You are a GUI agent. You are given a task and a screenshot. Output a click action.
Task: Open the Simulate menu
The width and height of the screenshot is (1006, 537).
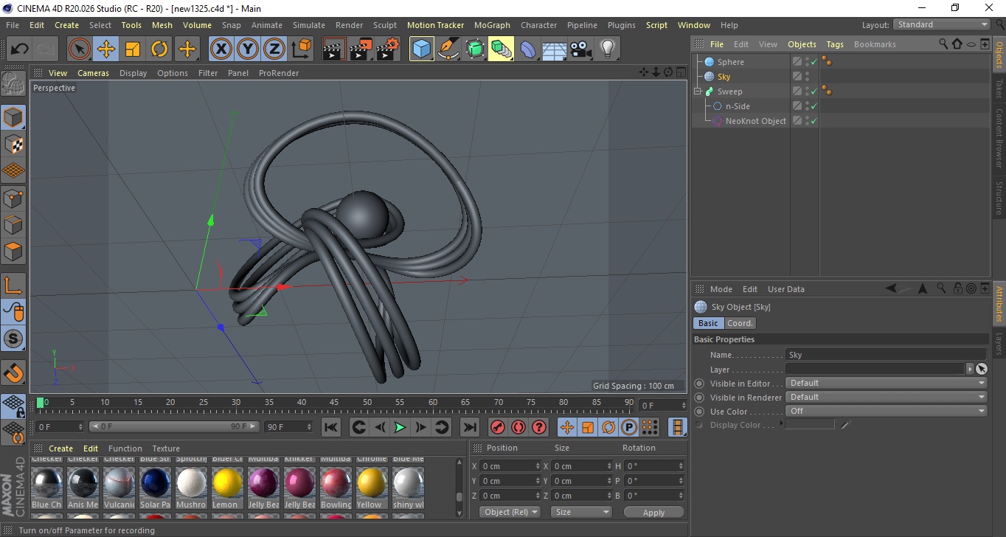tap(309, 25)
